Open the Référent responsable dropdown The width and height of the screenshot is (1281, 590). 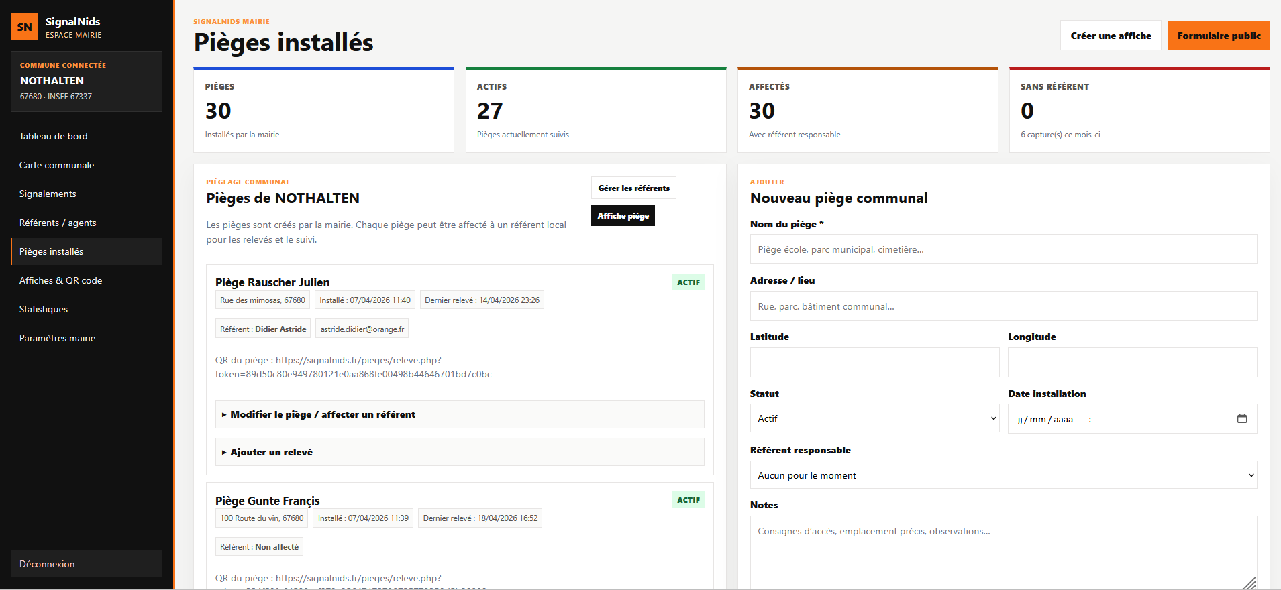[x=1003, y=475]
